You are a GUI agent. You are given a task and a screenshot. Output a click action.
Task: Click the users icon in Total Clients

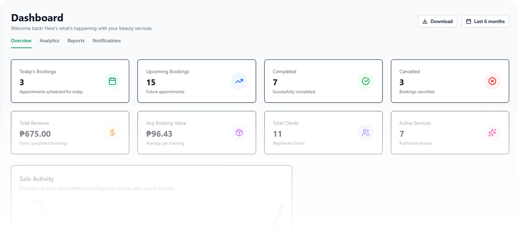[x=366, y=133]
